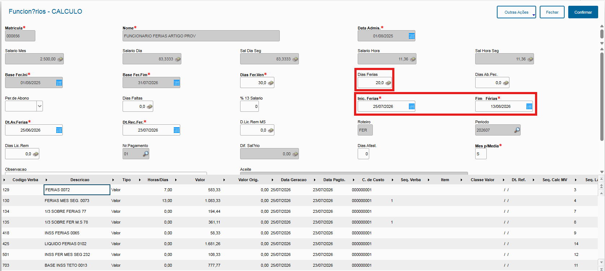
Task: Select row INSS FER MES SEG 232
Action: pyautogui.click(x=299, y=254)
